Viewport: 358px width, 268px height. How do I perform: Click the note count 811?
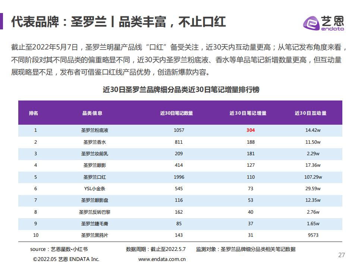click(x=179, y=142)
